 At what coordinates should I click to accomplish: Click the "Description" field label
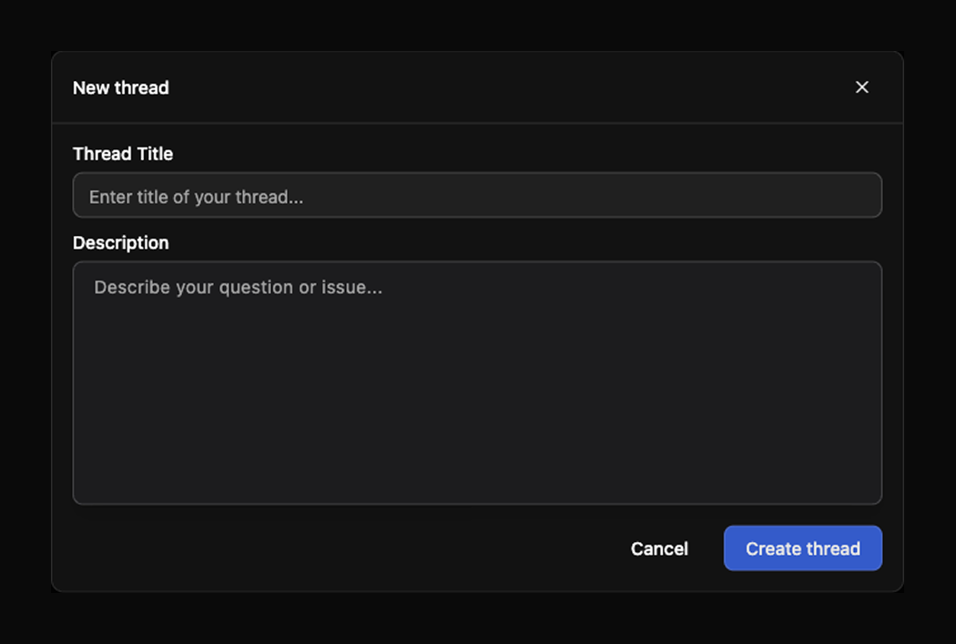tap(121, 243)
